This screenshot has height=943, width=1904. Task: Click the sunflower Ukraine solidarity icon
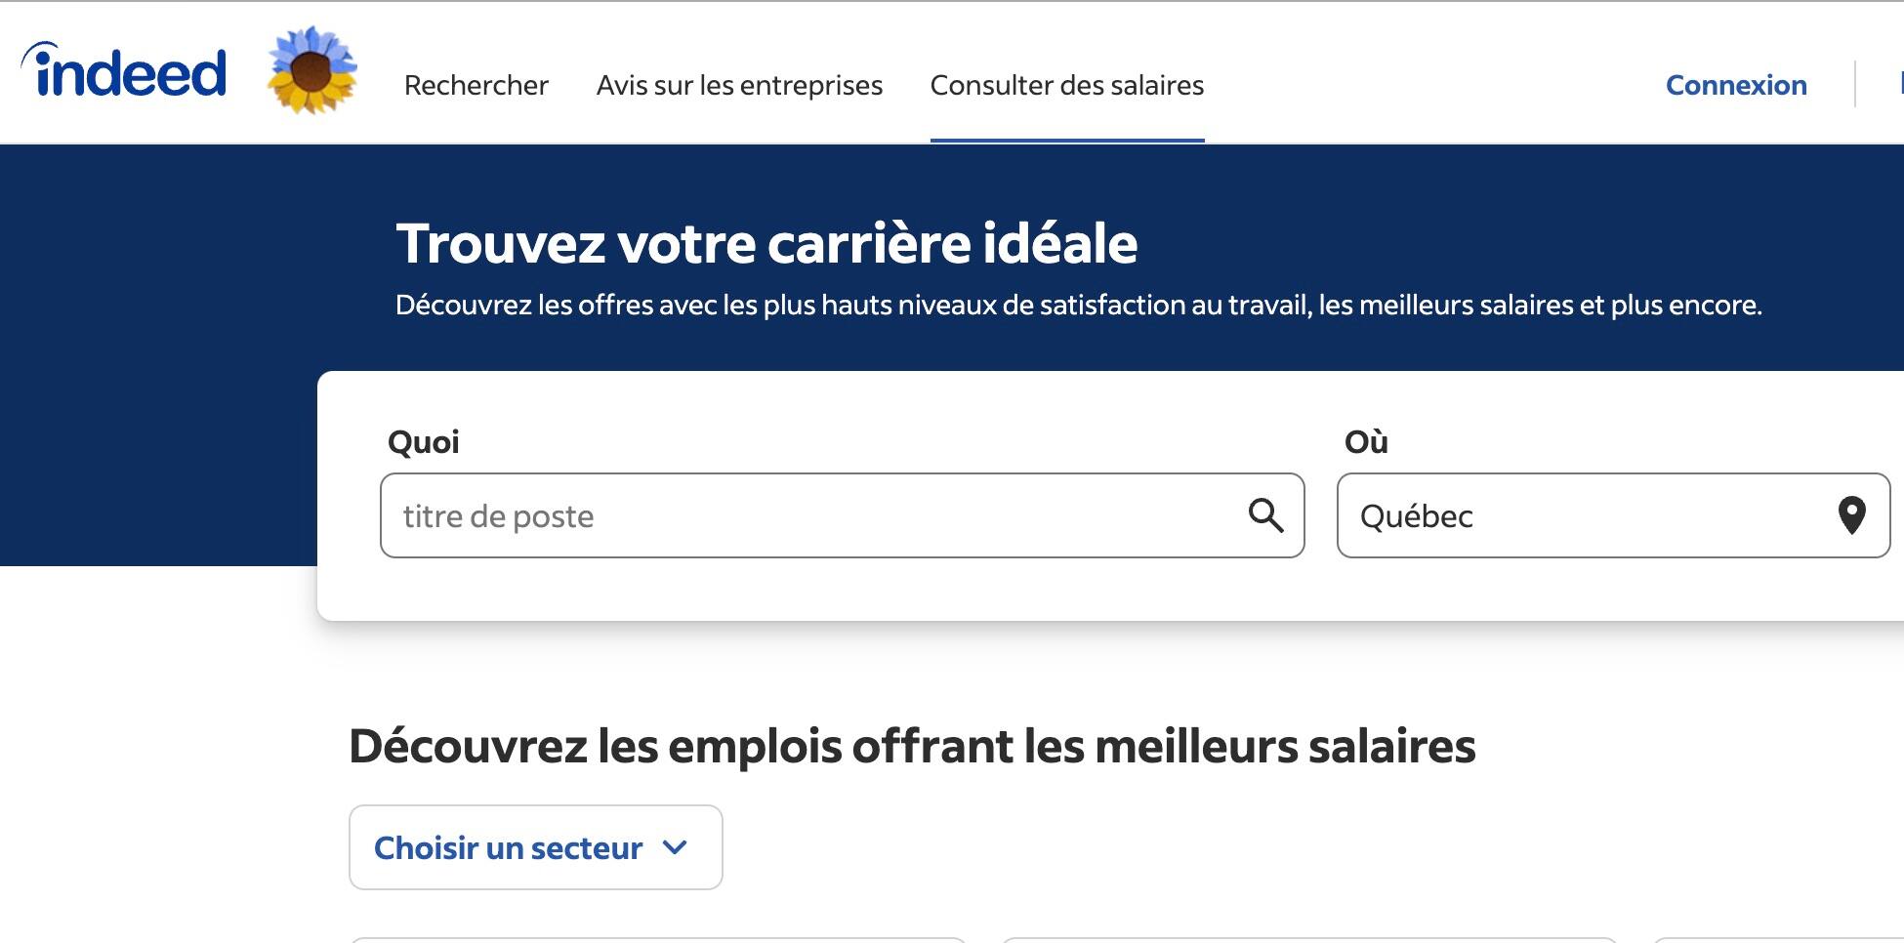pyautogui.click(x=310, y=68)
